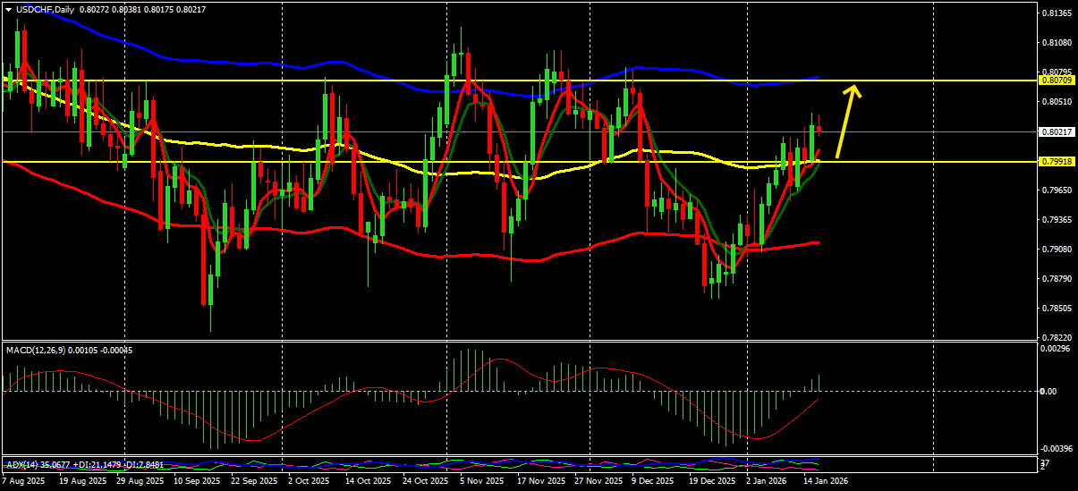Click the 0.78220 price scale value

[x=1057, y=338]
